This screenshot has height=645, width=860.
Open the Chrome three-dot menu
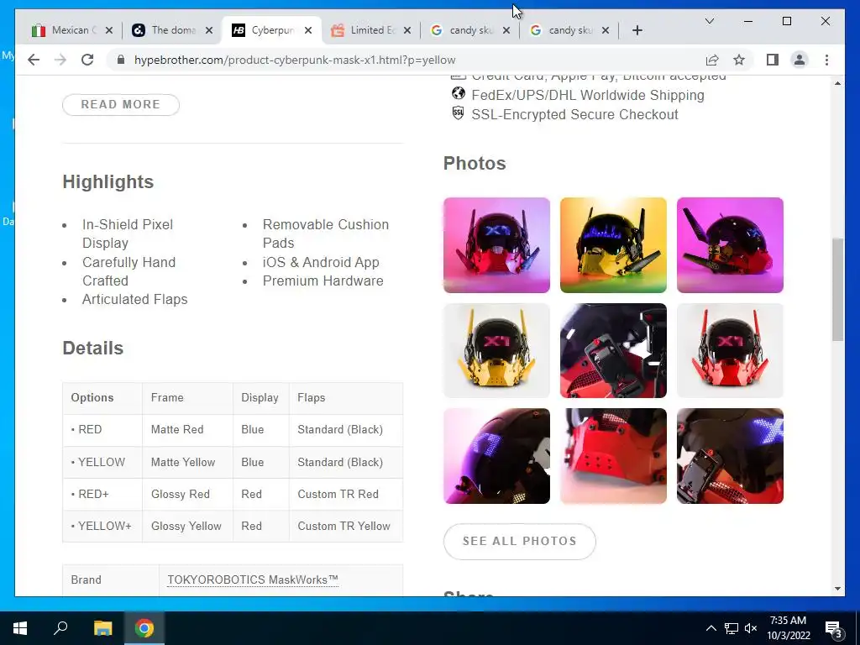click(x=826, y=60)
